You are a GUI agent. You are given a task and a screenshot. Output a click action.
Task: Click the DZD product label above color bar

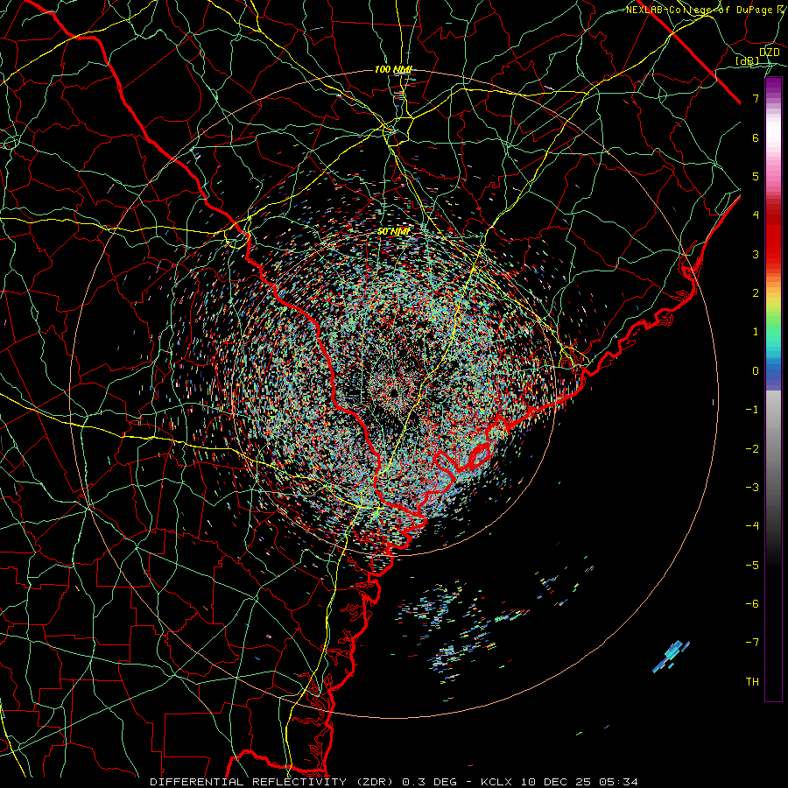pyautogui.click(x=769, y=53)
